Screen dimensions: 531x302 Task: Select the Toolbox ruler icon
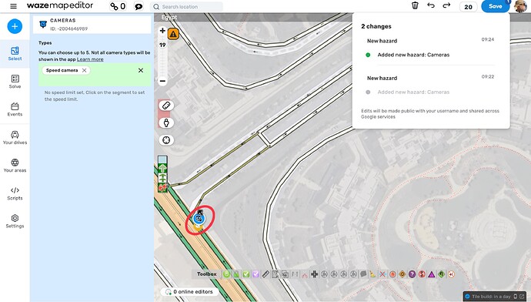[x=265, y=274]
